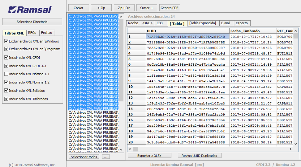Click date cell 2017-12-29T09:08:43
Screen dimensions: 301x167
coord(253,125)
